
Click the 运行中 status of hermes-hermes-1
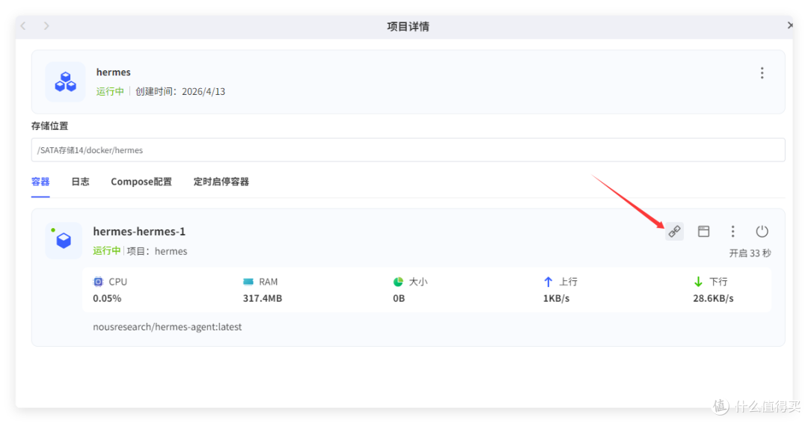point(106,250)
